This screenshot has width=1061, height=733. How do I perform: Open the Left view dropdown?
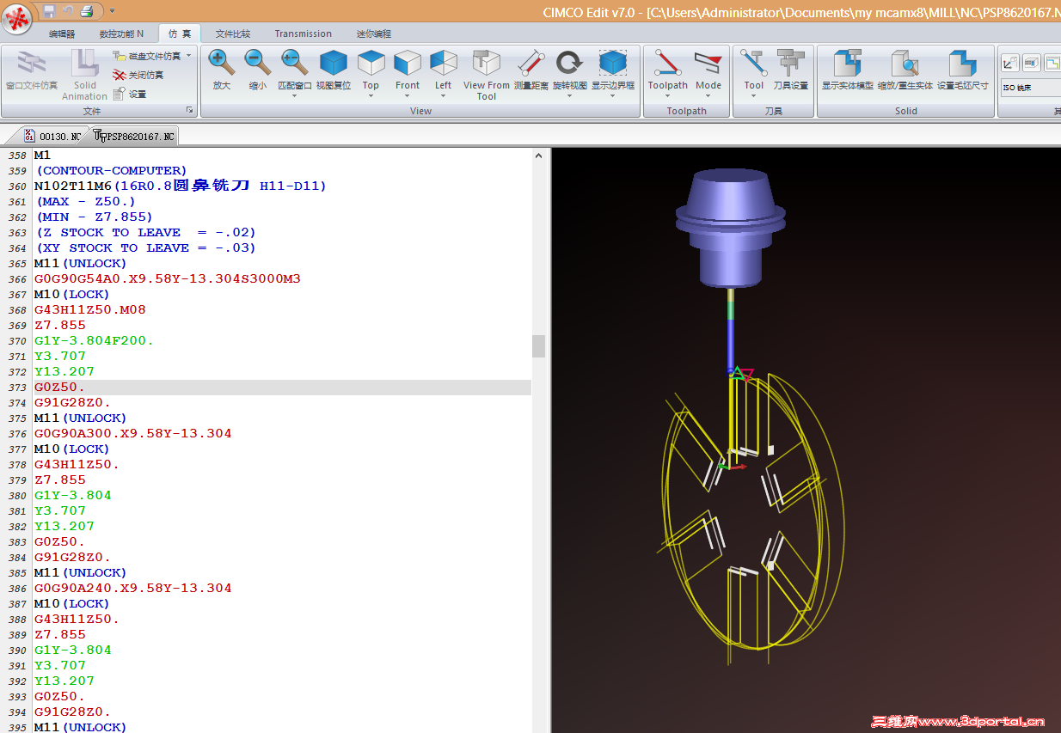point(443,95)
